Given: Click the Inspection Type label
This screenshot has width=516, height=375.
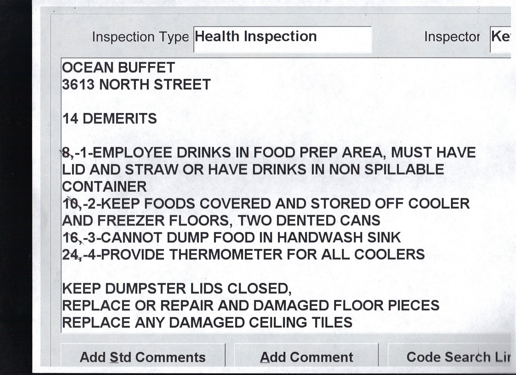Looking at the screenshot, I should (140, 37).
